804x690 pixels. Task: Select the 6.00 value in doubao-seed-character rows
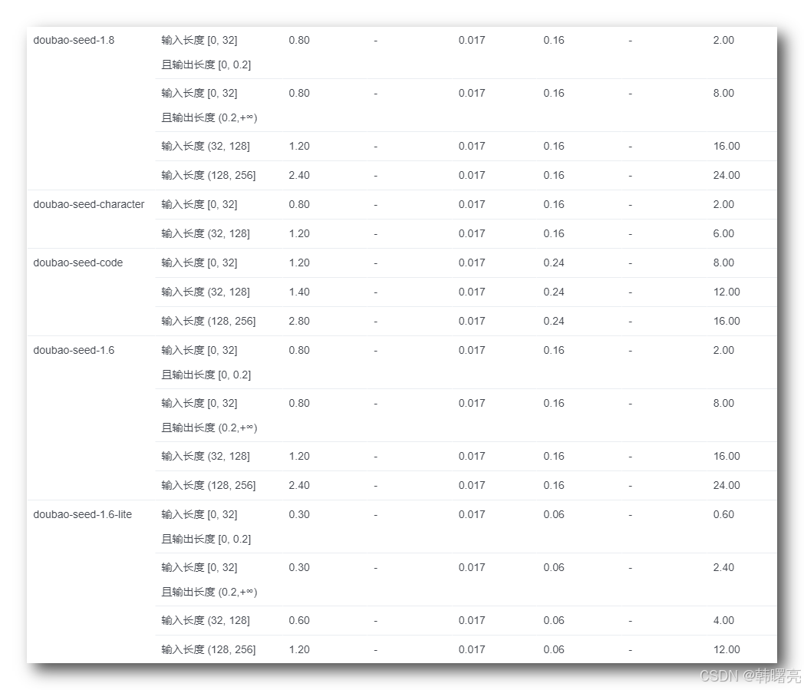click(x=723, y=233)
